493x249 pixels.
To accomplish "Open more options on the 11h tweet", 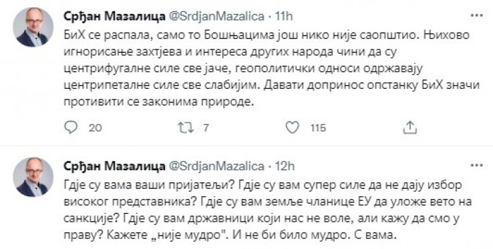I will pyautogui.click(x=477, y=15).
